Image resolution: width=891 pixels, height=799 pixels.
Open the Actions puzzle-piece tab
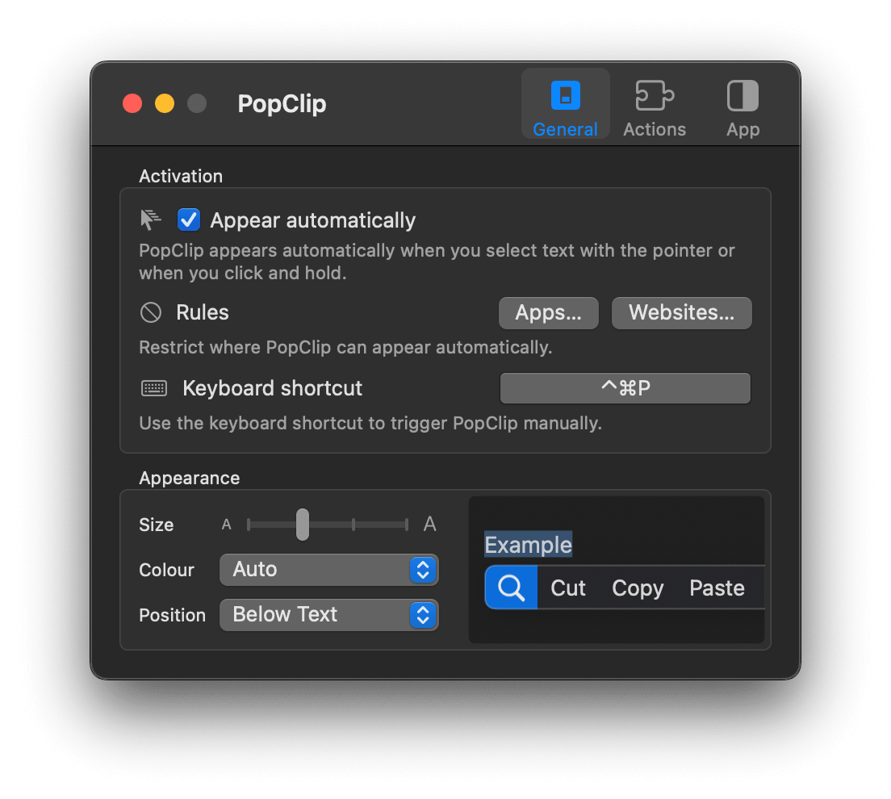[654, 96]
